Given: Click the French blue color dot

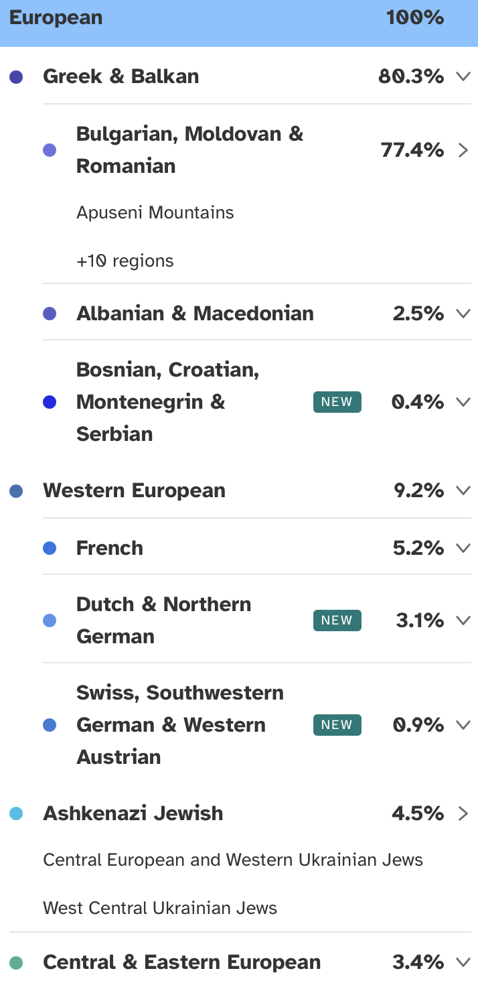Looking at the screenshot, I should [x=50, y=549].
